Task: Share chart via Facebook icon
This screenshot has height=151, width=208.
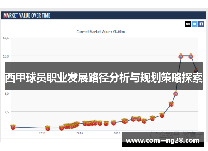Action: [x=201, y=24]
